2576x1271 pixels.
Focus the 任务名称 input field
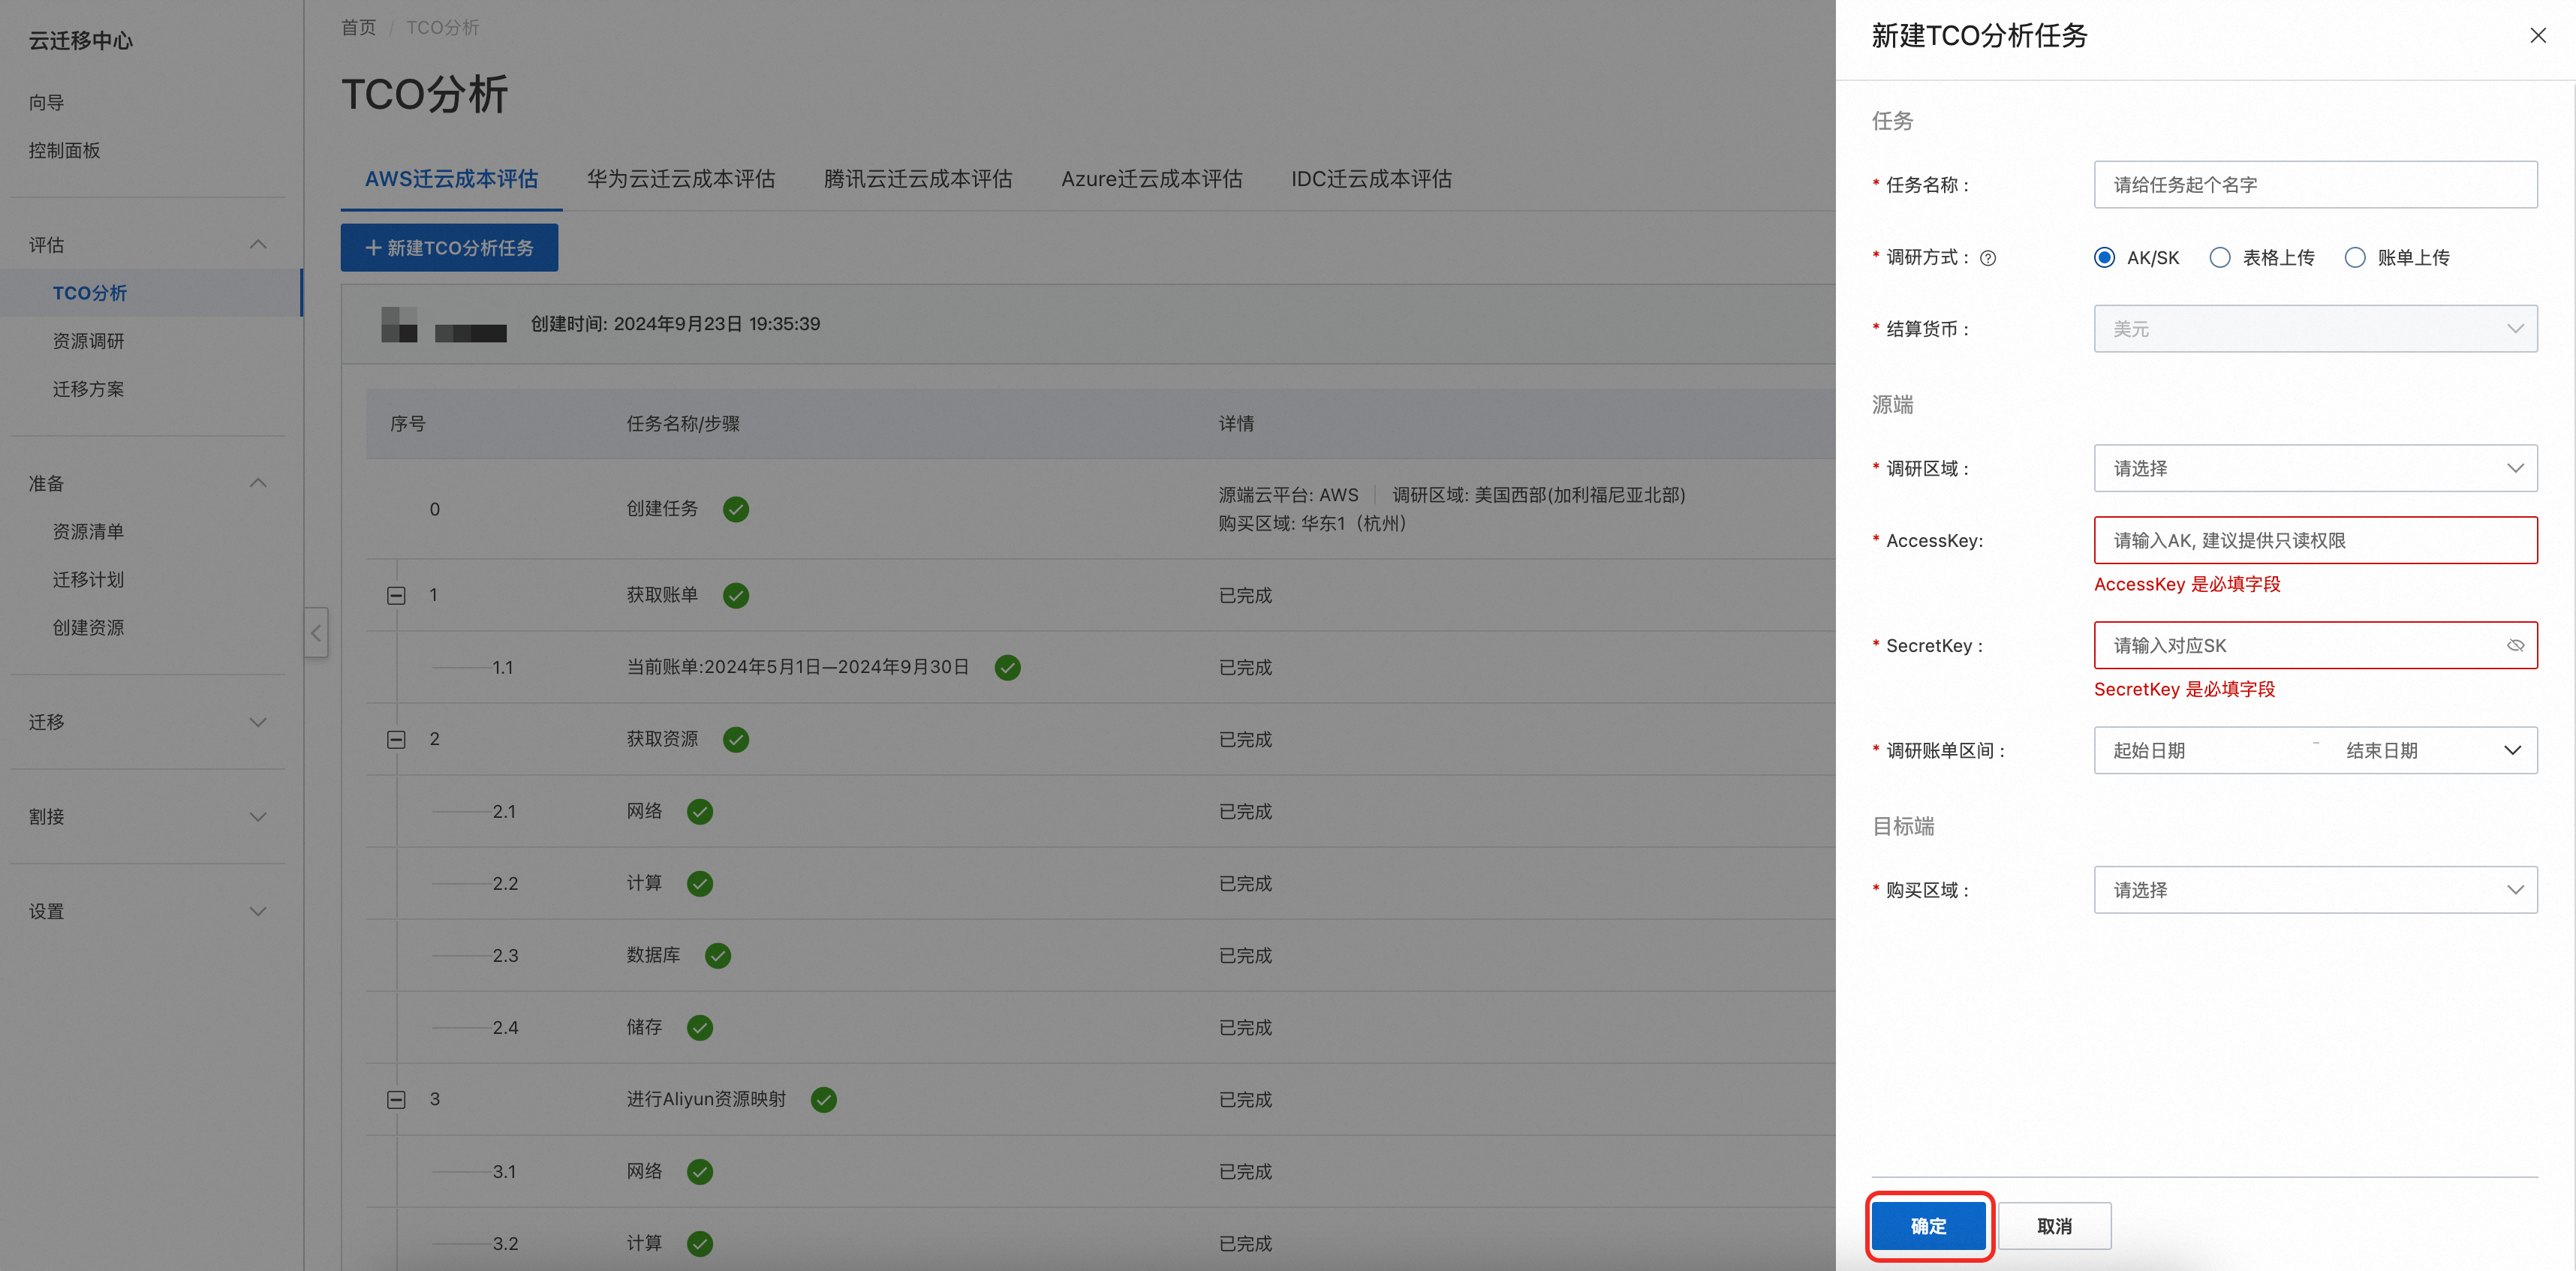coord(2315,185)
